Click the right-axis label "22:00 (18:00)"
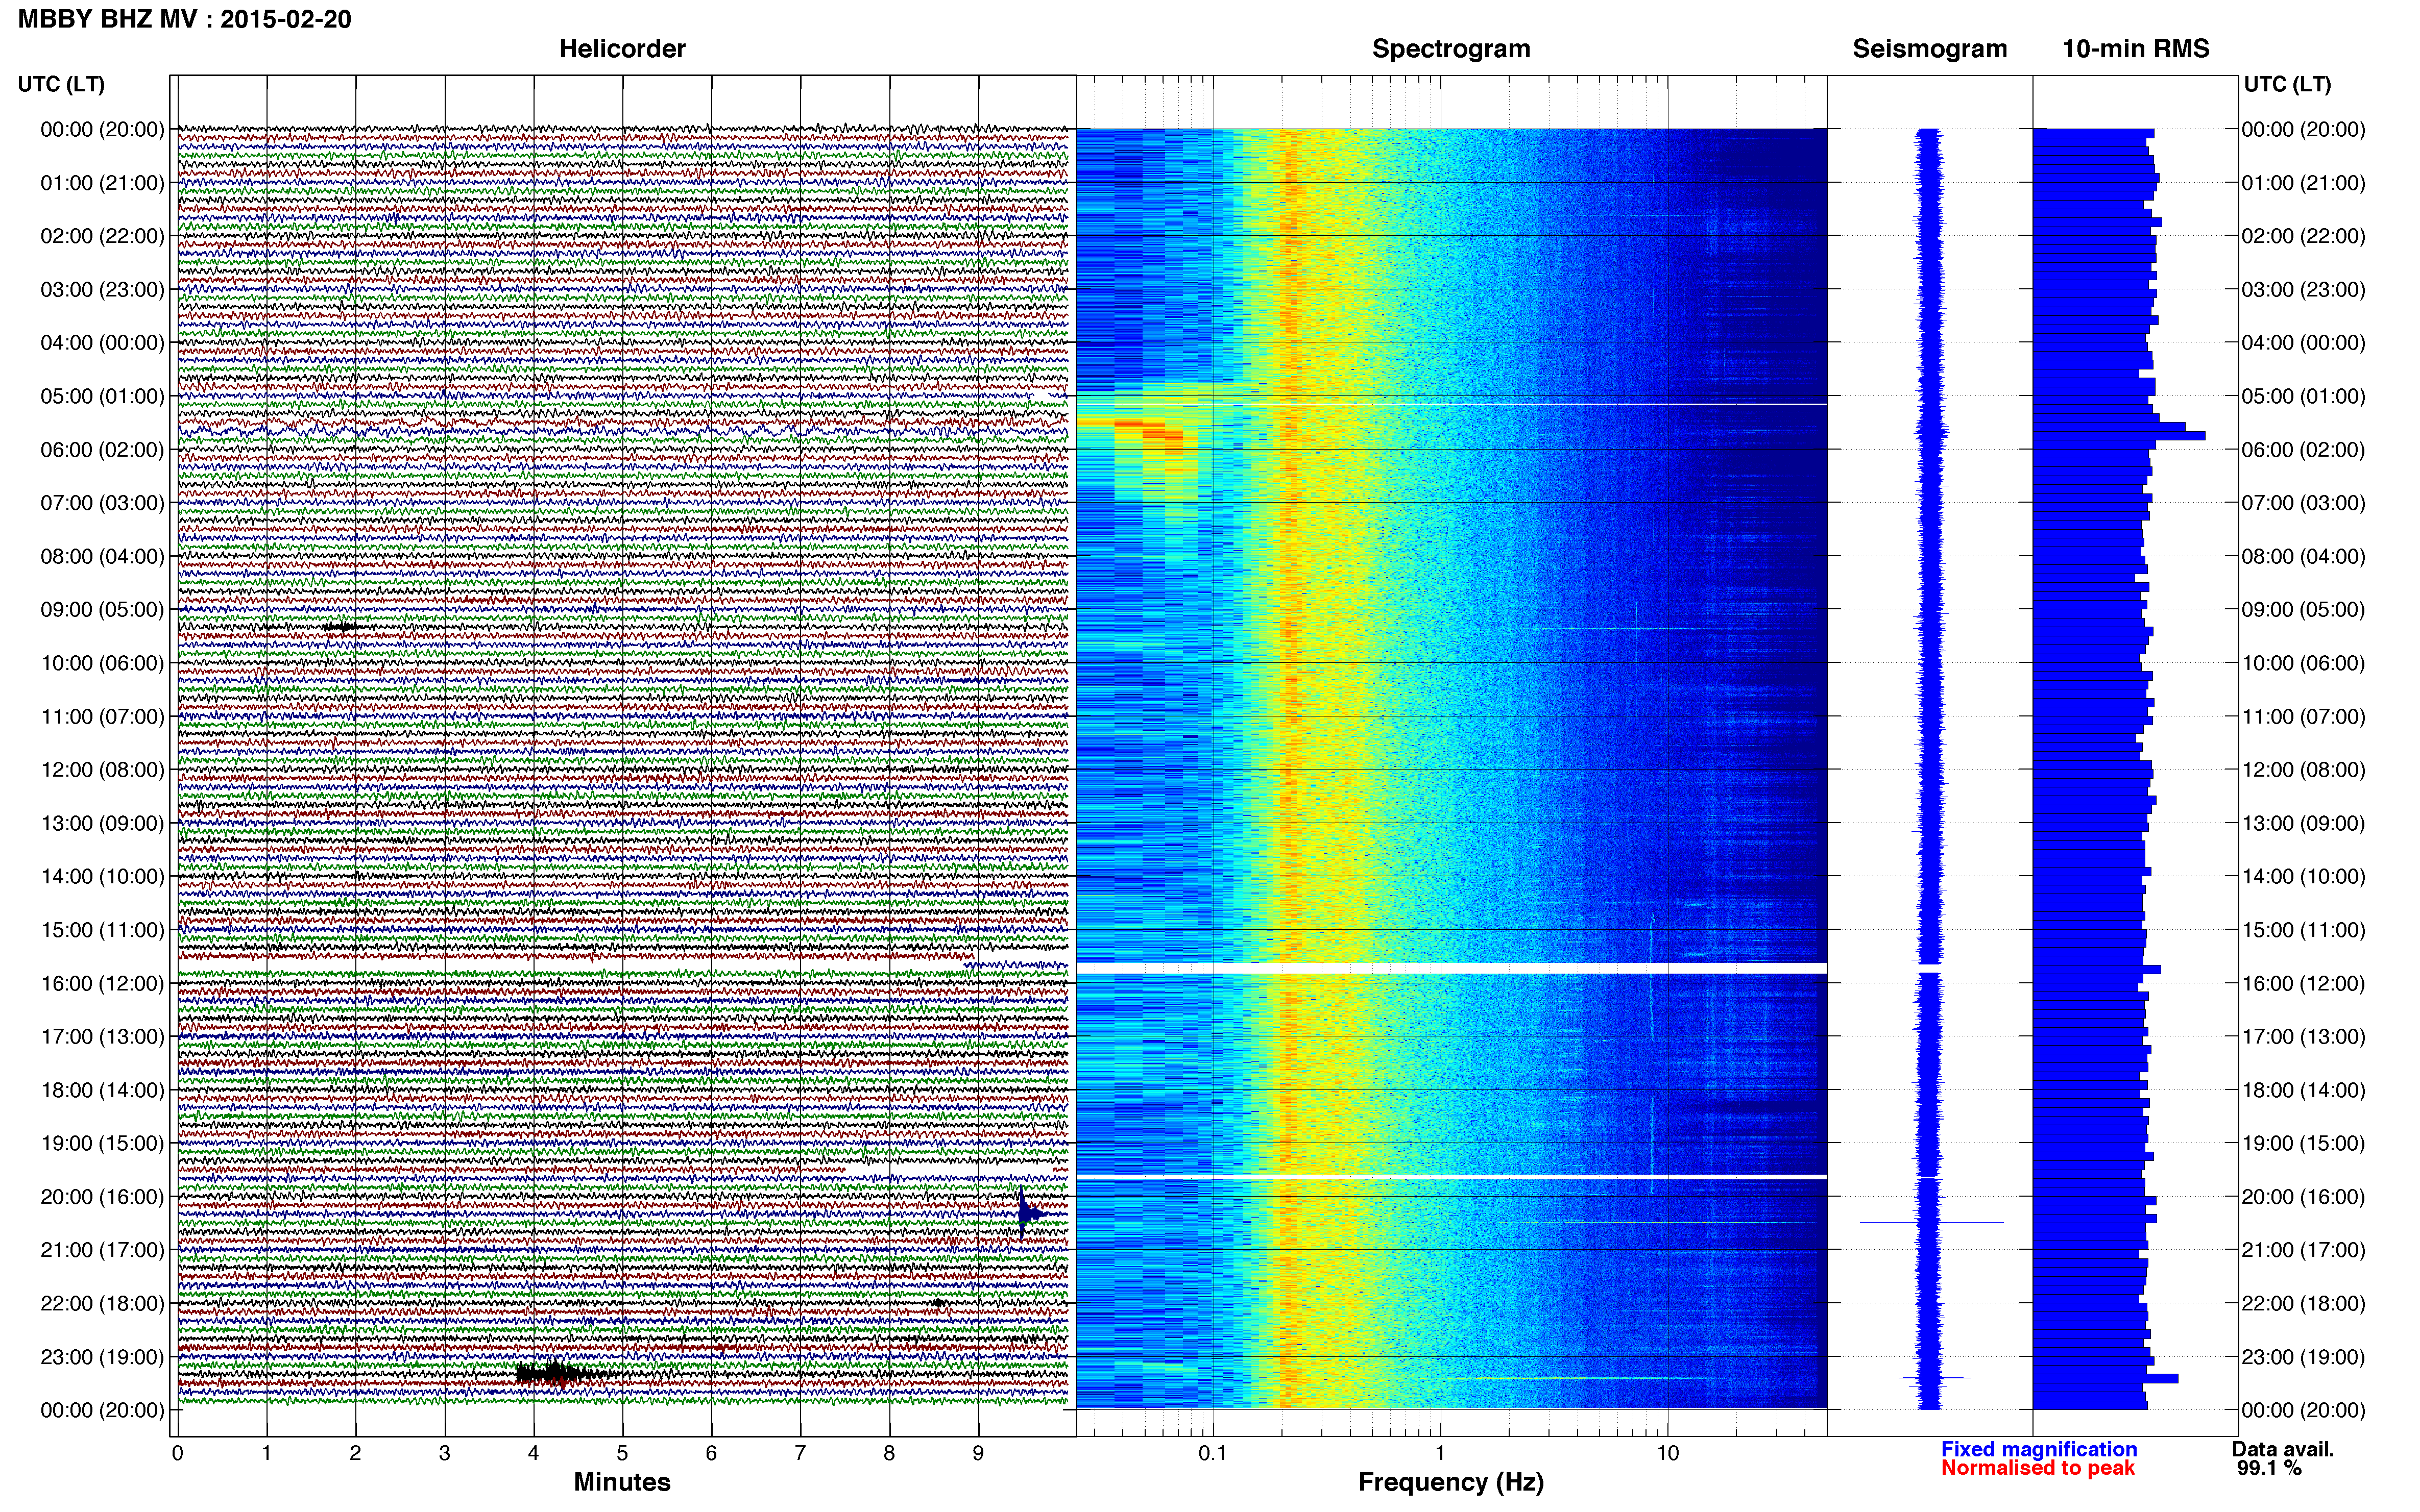The height and width of the screenshot is (1512, 2420). [2304, 1303]
